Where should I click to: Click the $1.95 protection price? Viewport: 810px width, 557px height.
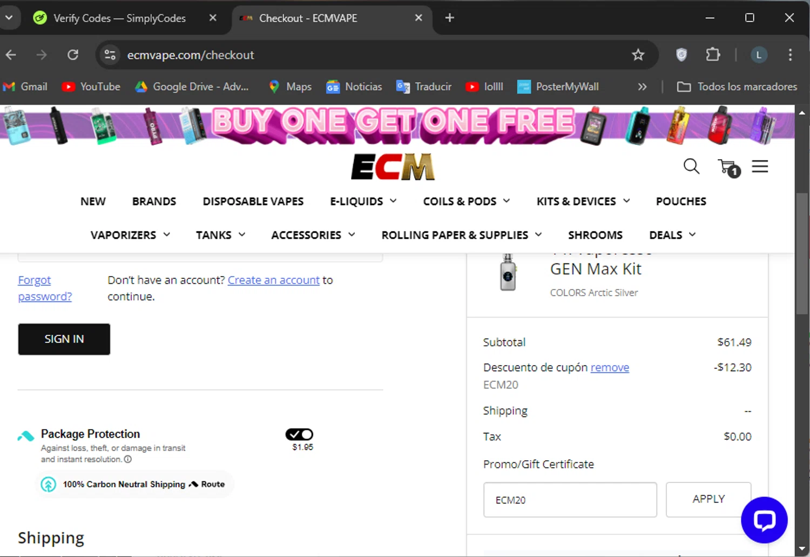pyautogui.click(x=302, y=447)
